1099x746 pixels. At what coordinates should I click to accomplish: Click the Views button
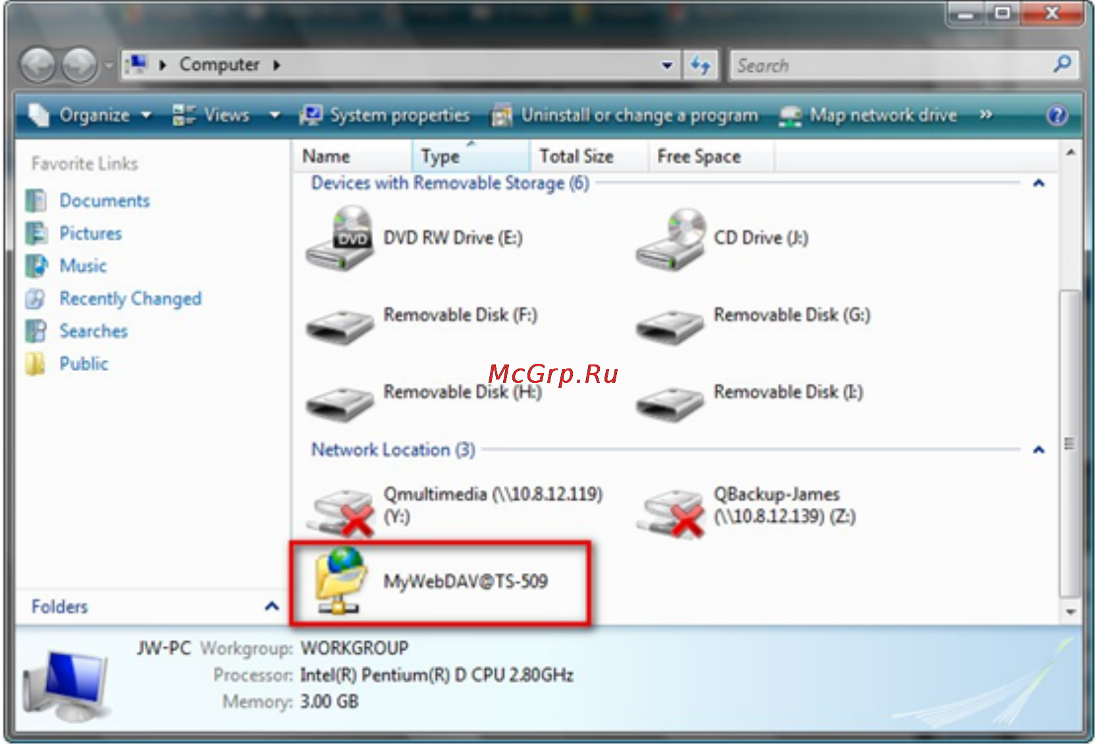211,115
